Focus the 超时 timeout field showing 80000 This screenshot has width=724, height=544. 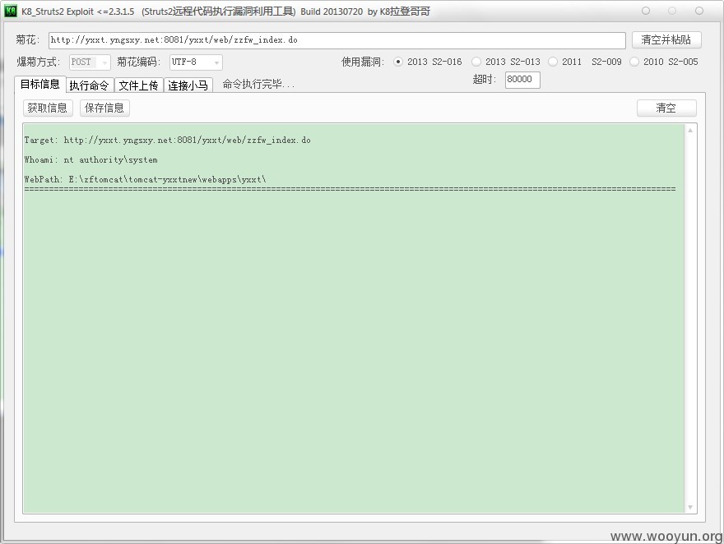tap(522, 79)
